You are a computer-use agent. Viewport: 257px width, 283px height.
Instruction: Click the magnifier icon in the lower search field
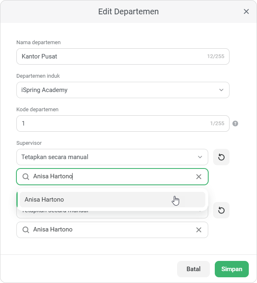(x=26, y=230)
